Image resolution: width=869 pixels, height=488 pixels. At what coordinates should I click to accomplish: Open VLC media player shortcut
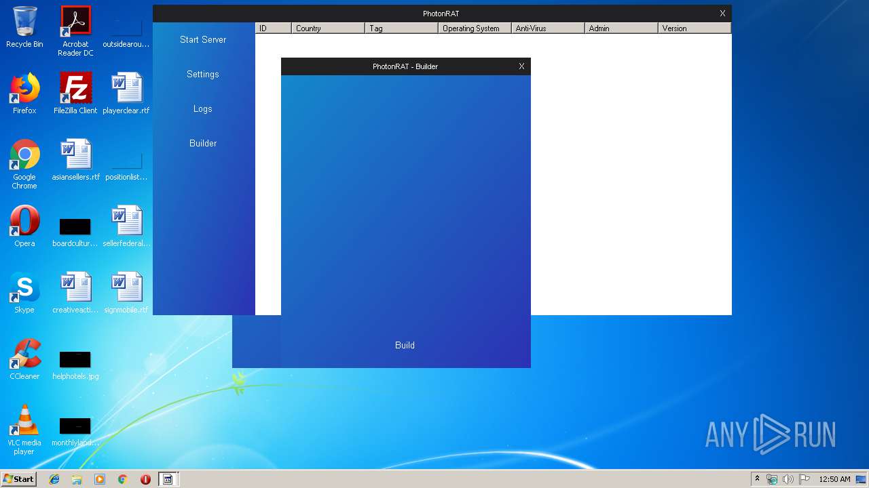(x=24, y=430)
